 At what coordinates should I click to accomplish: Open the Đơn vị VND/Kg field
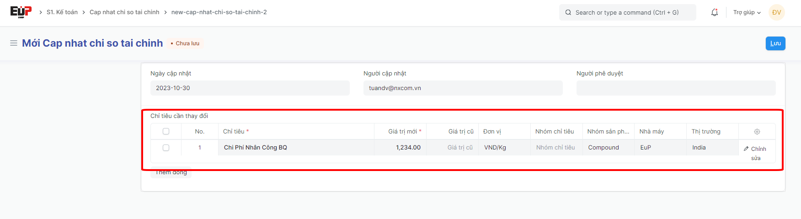(x=504, y=148)
